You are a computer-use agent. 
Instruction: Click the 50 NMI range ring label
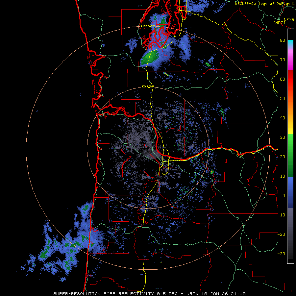pyautogui.click(x=148, y=87)
